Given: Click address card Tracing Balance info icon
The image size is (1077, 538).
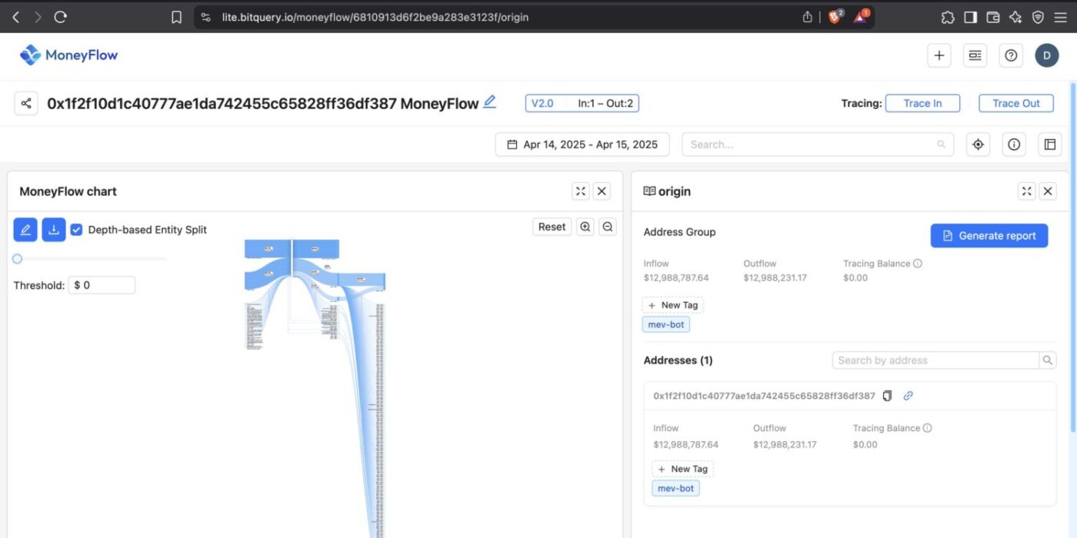Looking at the screenshot, I should [x=927, y=428].
